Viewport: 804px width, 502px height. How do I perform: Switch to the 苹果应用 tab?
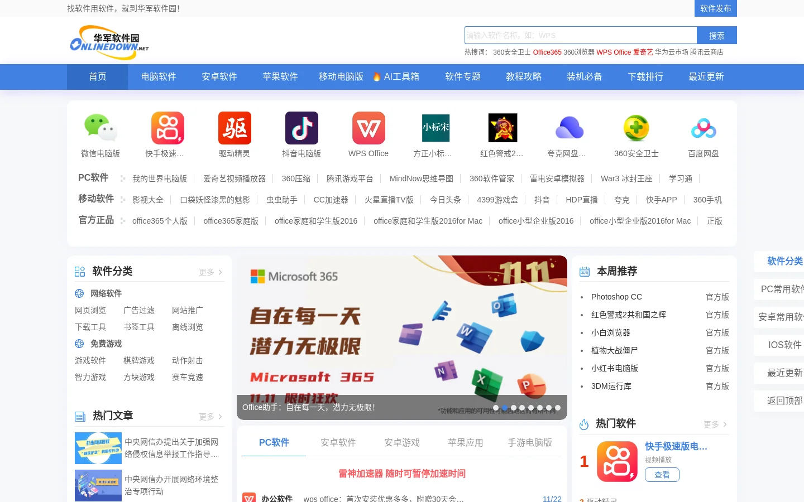click(x=466, y=442)
